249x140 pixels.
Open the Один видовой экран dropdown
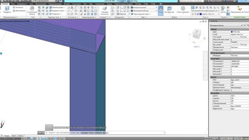tap(141, 14)
